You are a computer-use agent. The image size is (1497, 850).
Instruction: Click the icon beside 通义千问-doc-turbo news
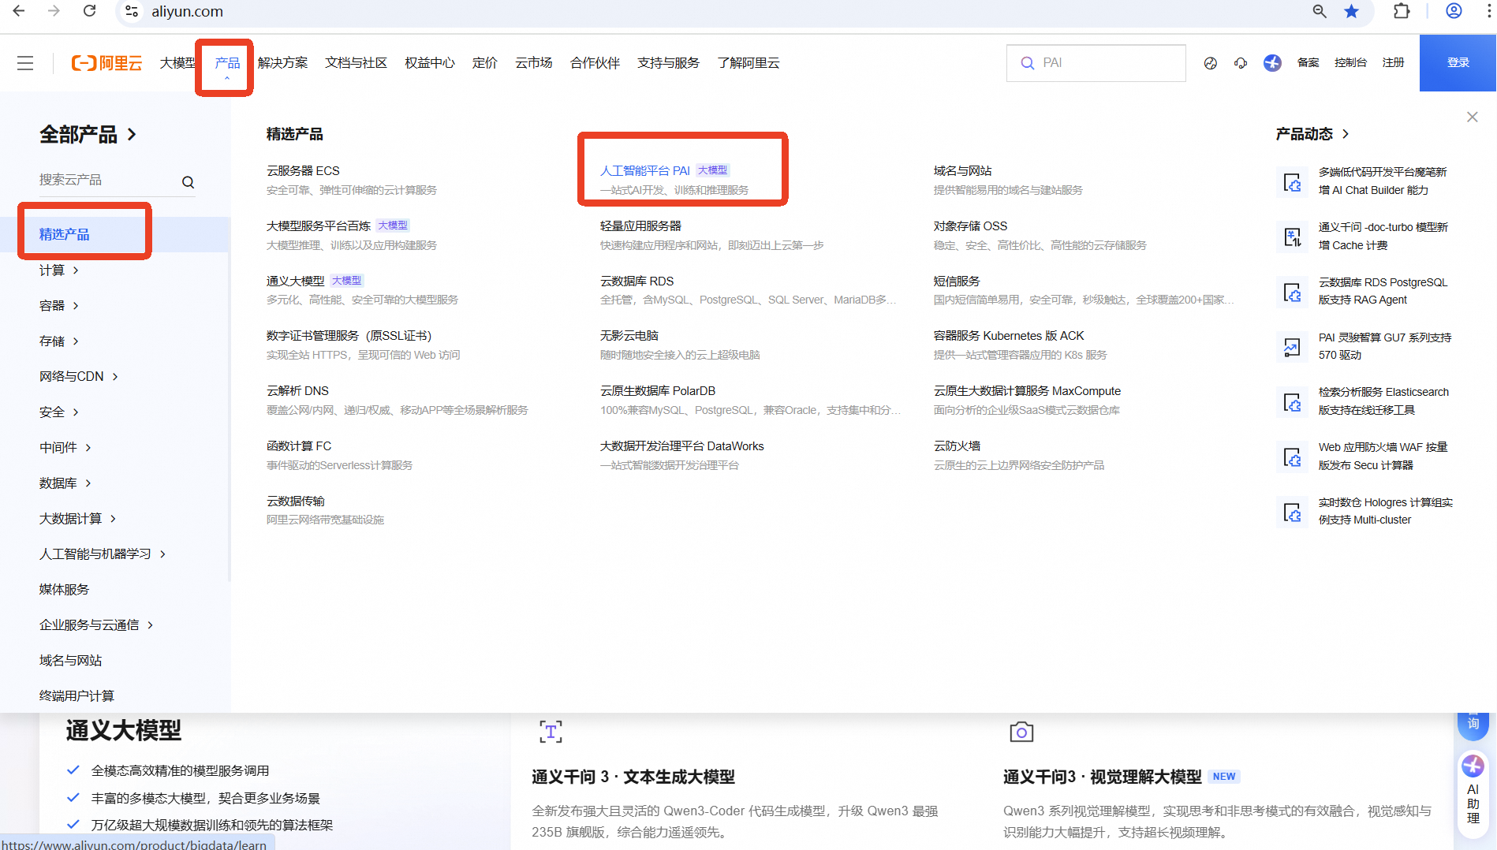pyautogui.click(x=1292, y=237)
